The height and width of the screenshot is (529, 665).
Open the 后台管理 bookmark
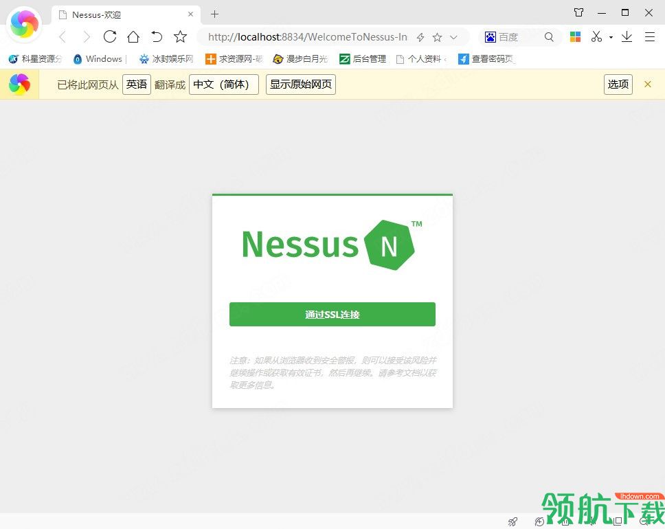363,59
